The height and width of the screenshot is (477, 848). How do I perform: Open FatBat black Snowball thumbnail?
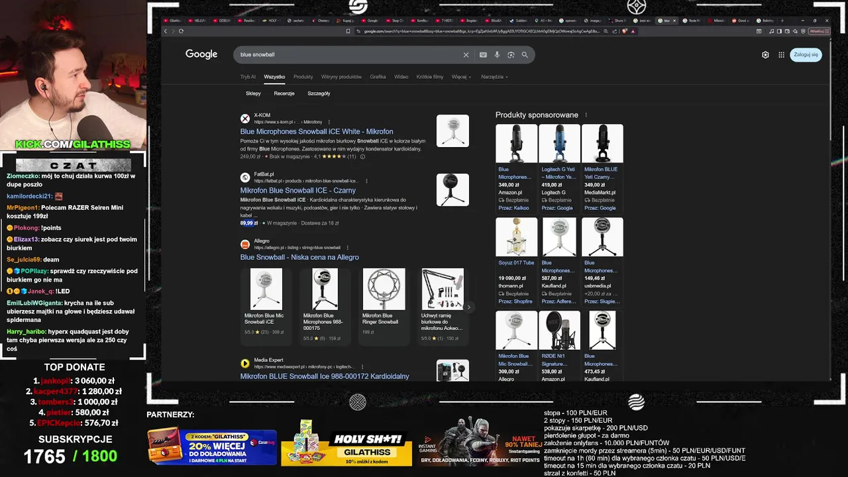452,189
